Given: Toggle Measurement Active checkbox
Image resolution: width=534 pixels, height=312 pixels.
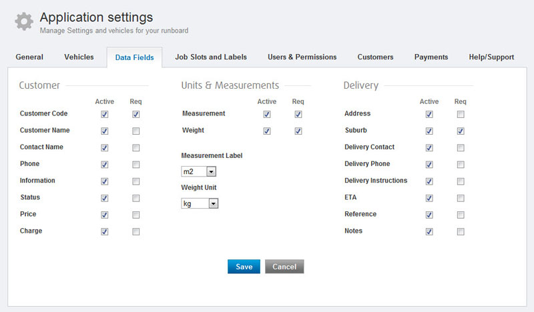Looking at the screenshot, I should tap(267, 114).
